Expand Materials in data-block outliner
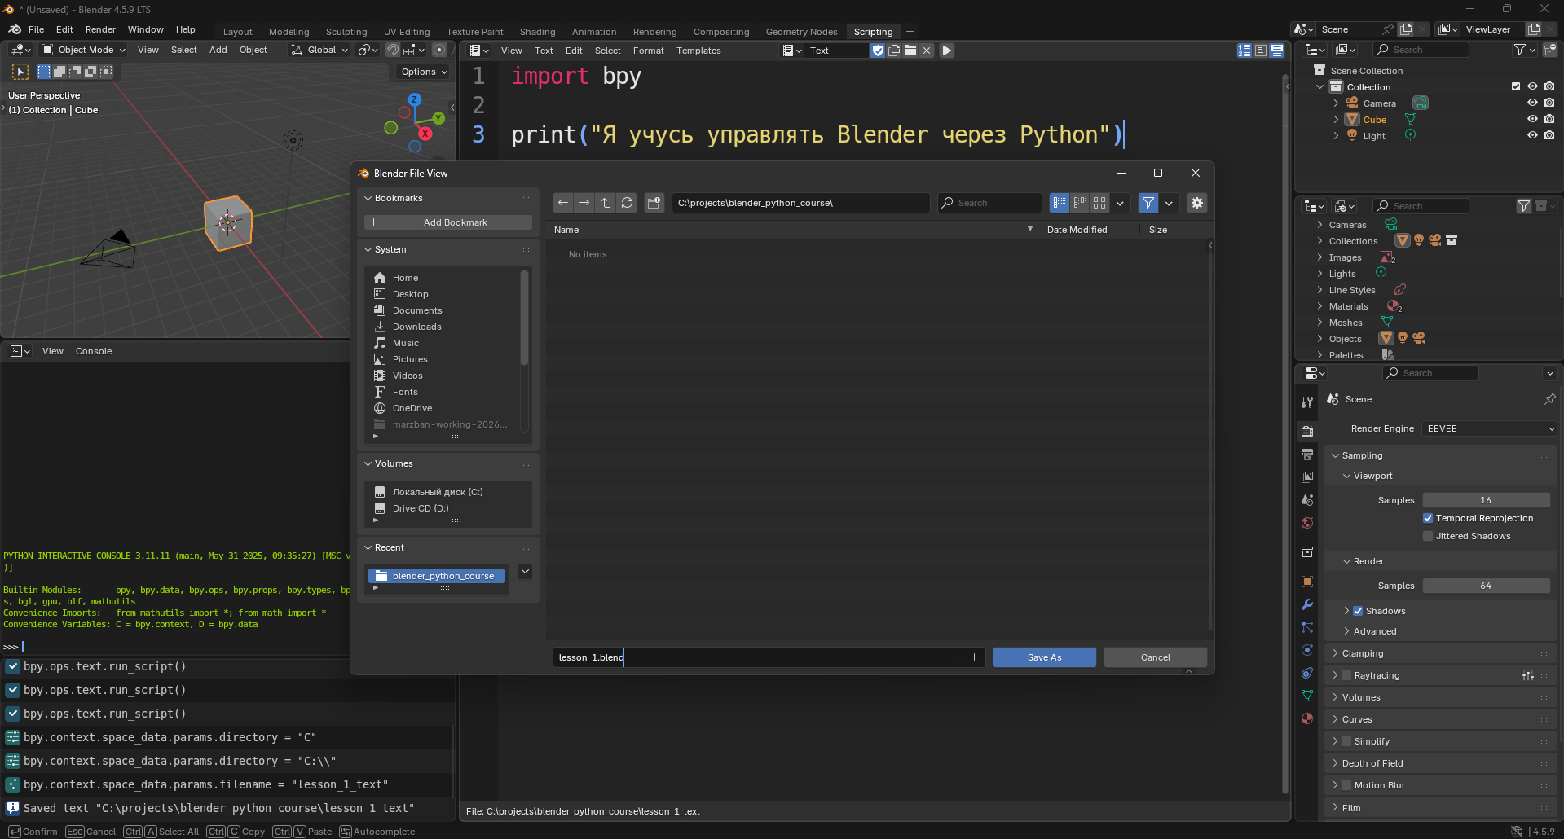This screenshot has width=1564, height=839. coord(1319,306)
